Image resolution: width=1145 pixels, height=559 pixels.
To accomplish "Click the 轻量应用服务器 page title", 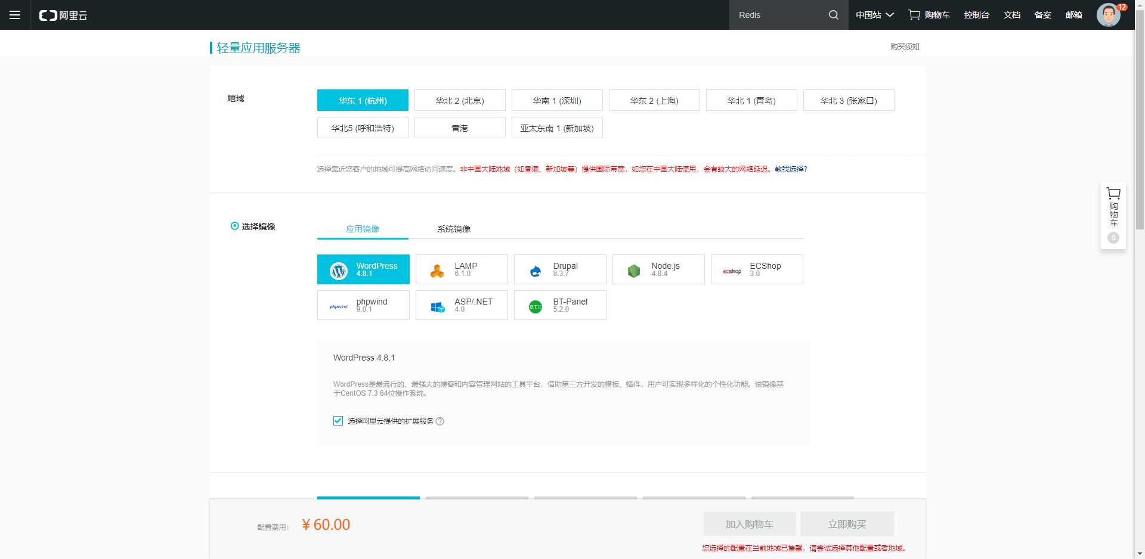I will [258, 48].
